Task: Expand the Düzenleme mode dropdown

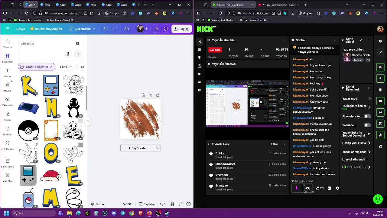Action: click(x=82, y=29)
